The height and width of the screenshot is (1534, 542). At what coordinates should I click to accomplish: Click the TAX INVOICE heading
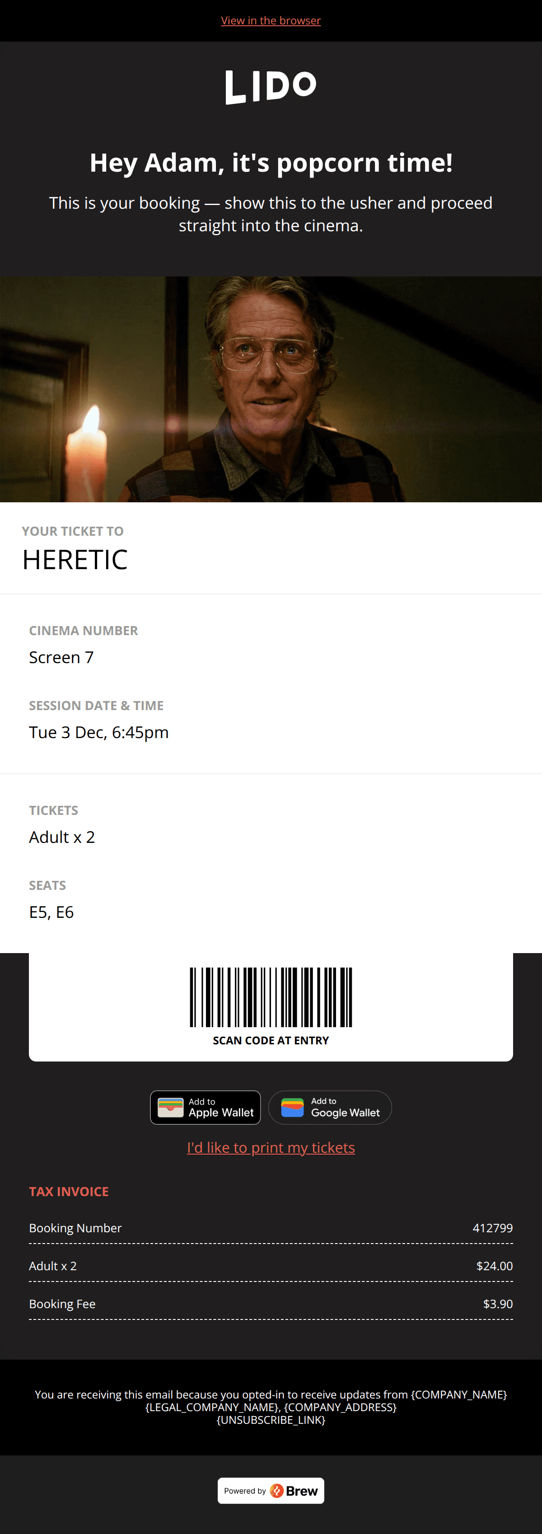coord(69,1192)
